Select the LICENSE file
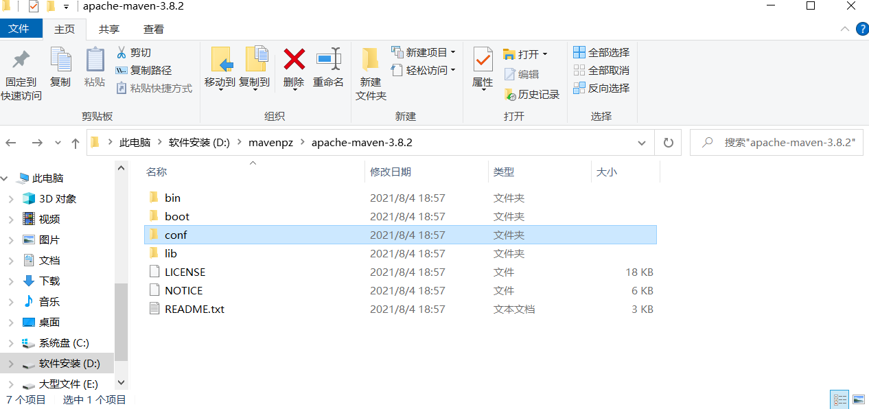Image resolution: width=869 pixels, height=409 pixels. click(x=400, y=272)
